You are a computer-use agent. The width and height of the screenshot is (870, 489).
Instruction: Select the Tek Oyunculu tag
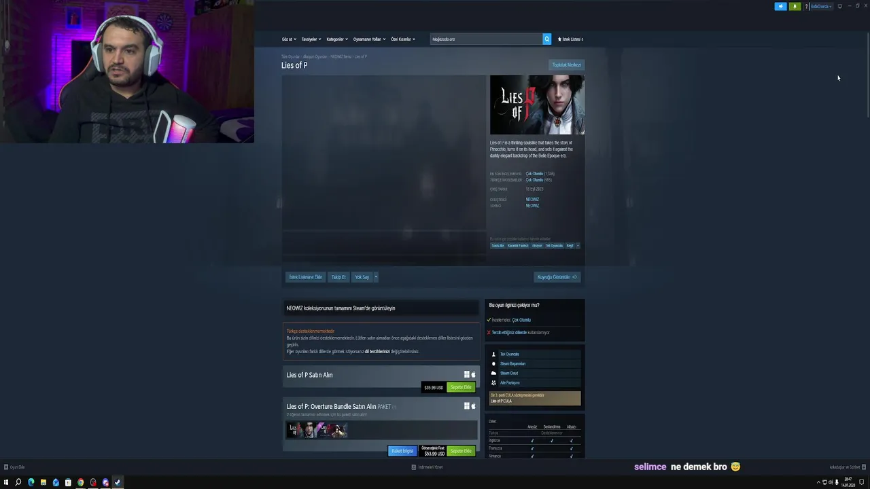pos(554,246)
